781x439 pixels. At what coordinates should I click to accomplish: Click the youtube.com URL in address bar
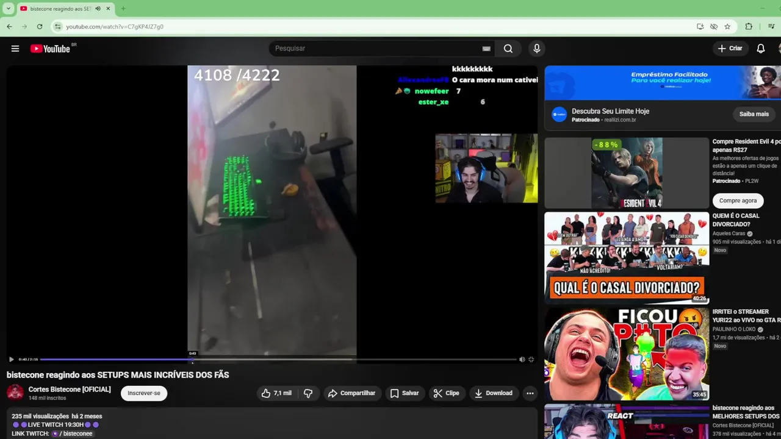(115, 27)
